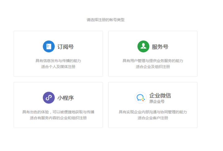The width and height of the screenshot is (223, 151).
Task: Click the purple 小程序 link icon
Action: pos(49,98)
